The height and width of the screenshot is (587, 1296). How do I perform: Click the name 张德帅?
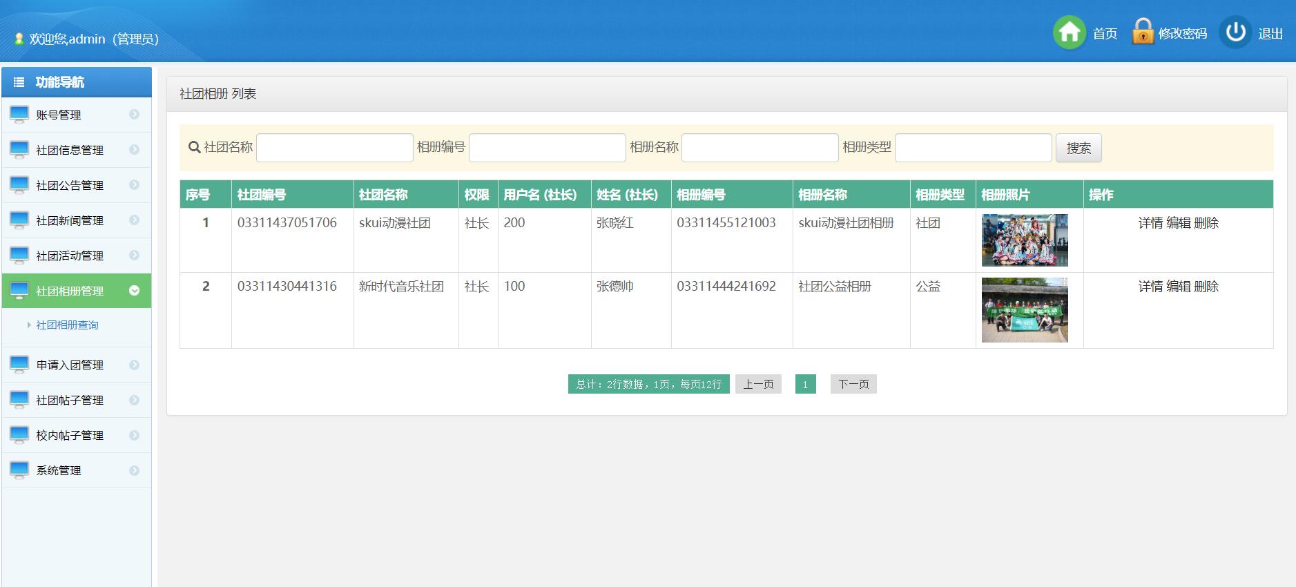click(615, 287)
